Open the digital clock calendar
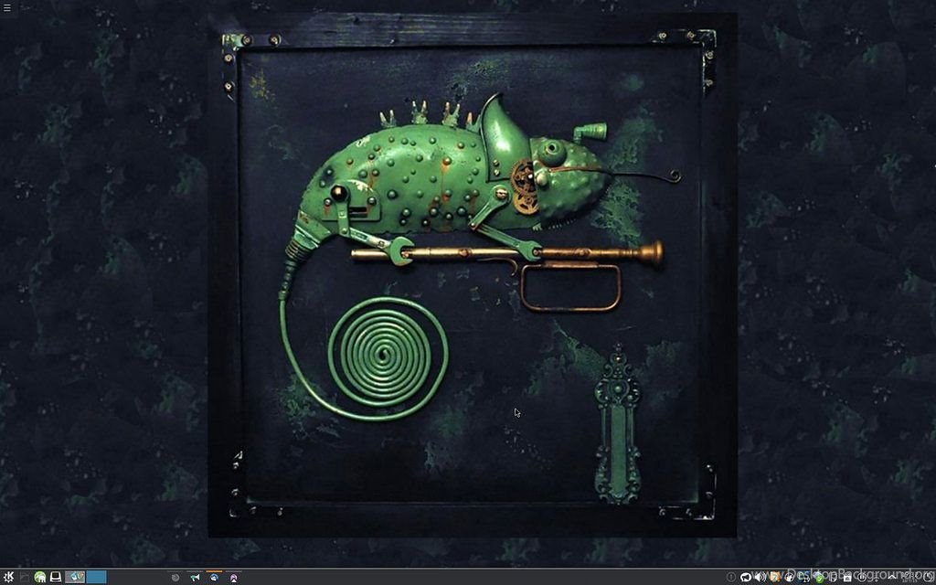 (910, 578)
